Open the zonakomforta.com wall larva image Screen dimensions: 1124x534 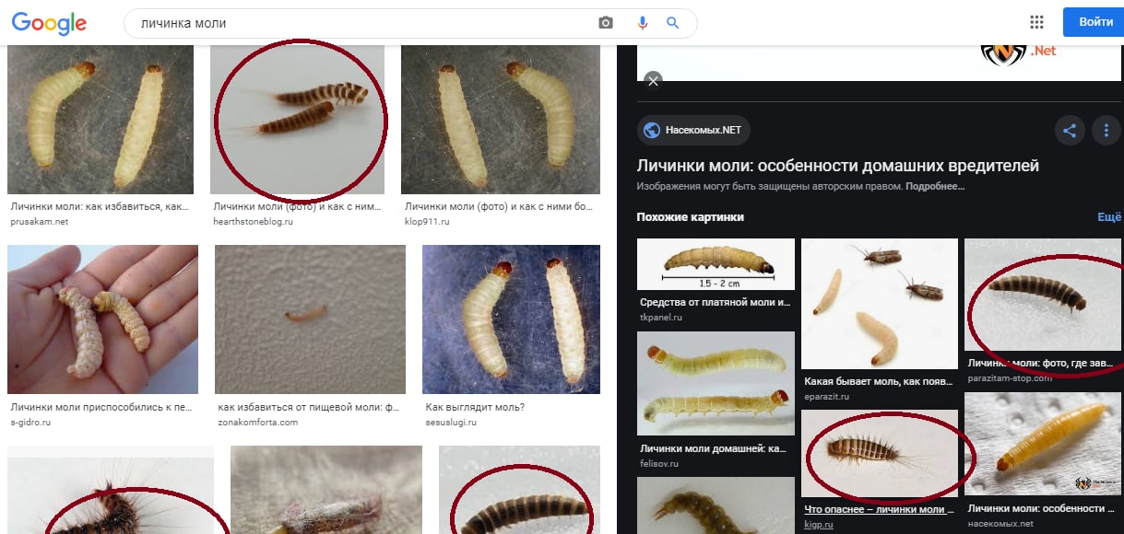pyautogui.click(x=310, y=319)
